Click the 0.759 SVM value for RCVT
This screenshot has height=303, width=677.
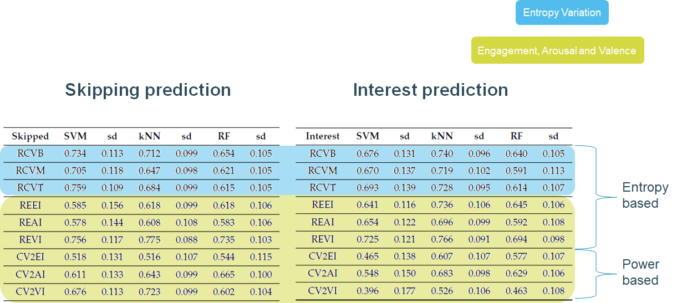(x=75, y=188)
